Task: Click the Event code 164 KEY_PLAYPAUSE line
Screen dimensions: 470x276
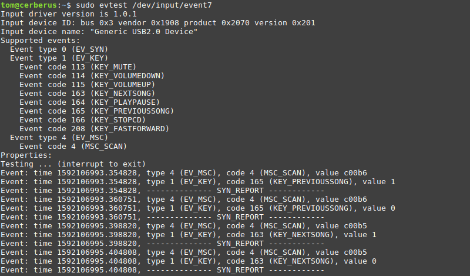Action: pos(89,102)
